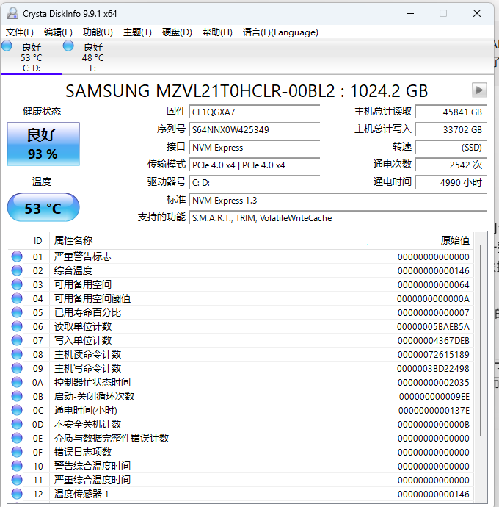The image size is (499, 507).
Task: Open the 功能(U) menu
Action: coord(98,32)
